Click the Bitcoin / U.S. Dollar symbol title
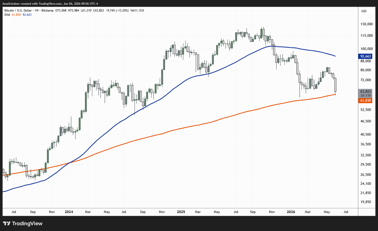378x231 pixels. click(17, 10)
